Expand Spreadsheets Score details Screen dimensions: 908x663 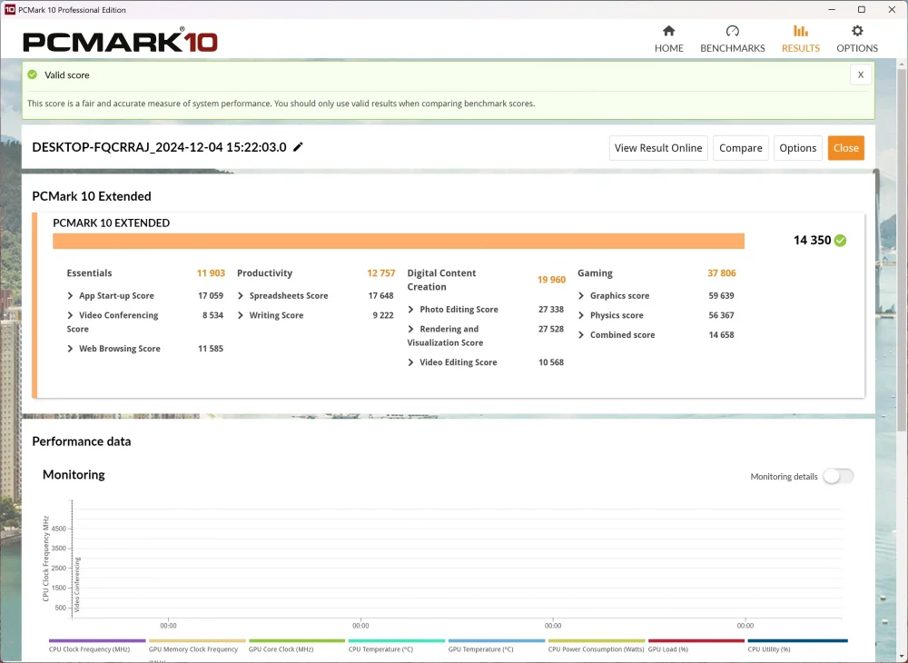[241, 296]
